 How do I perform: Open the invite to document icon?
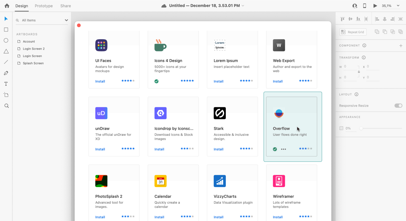(355, 6)
